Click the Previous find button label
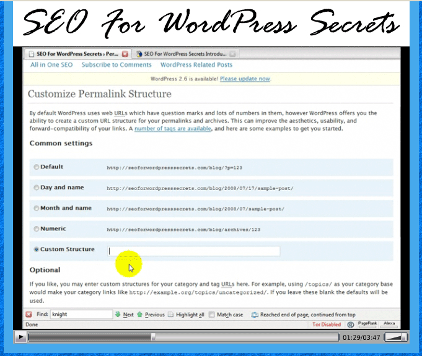Screen dimensions: 422x356 coord(155,315)
